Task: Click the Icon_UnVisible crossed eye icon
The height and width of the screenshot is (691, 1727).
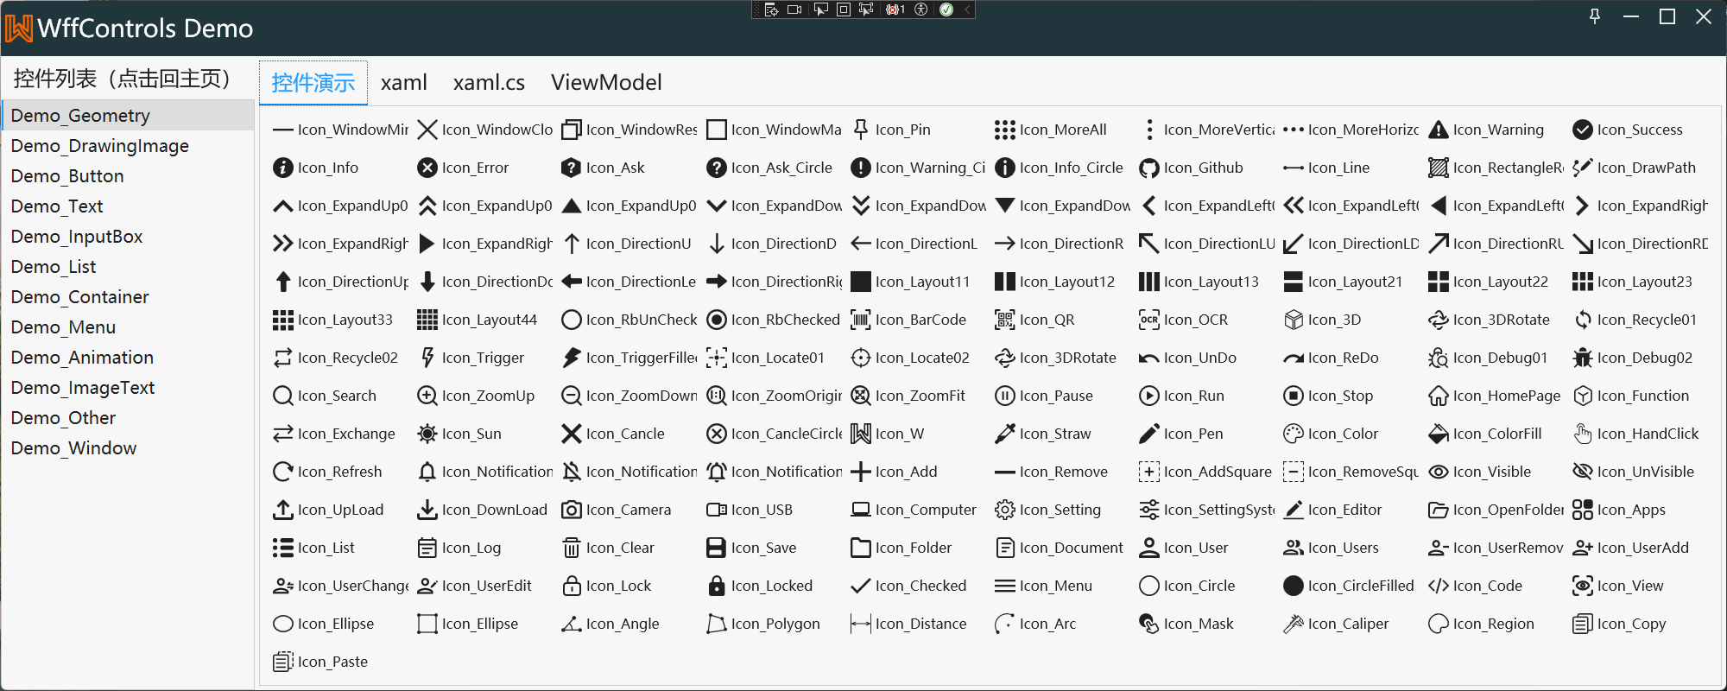Action: [1582, 472]
